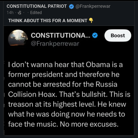Click the gray @Frankperrewar handle under the avatar
138x138 pixels.
[55, 44]
